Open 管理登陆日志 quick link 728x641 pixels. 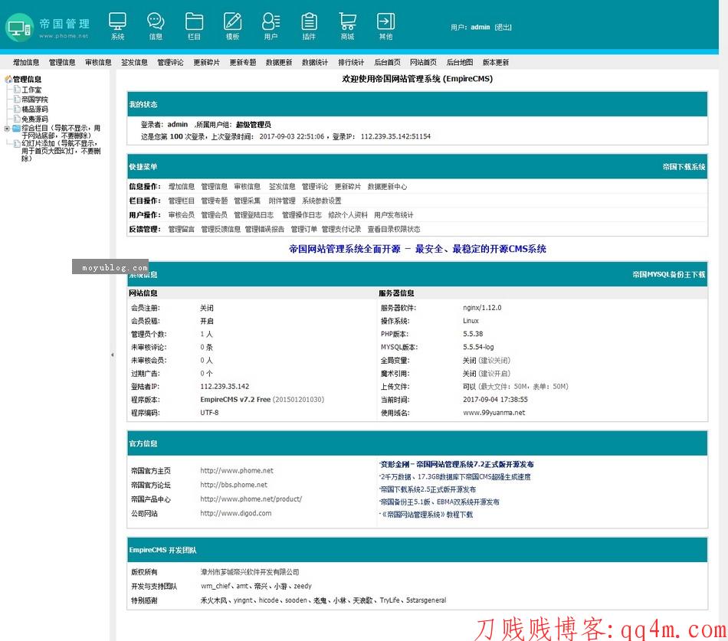[254, 215]
